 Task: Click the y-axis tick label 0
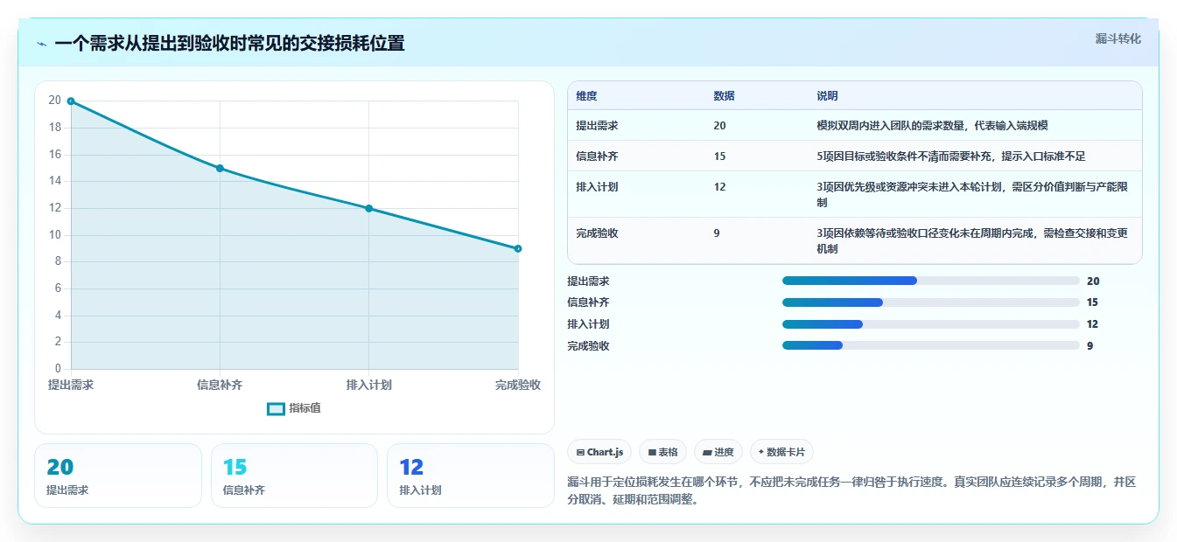(58, 368)
